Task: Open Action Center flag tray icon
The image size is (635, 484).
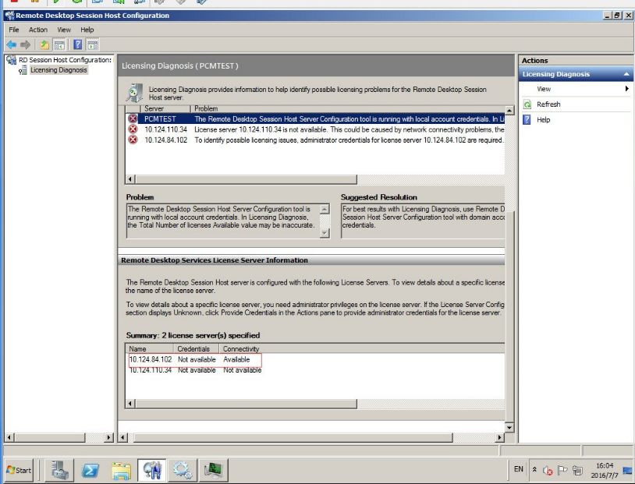Action: [562, 470]
